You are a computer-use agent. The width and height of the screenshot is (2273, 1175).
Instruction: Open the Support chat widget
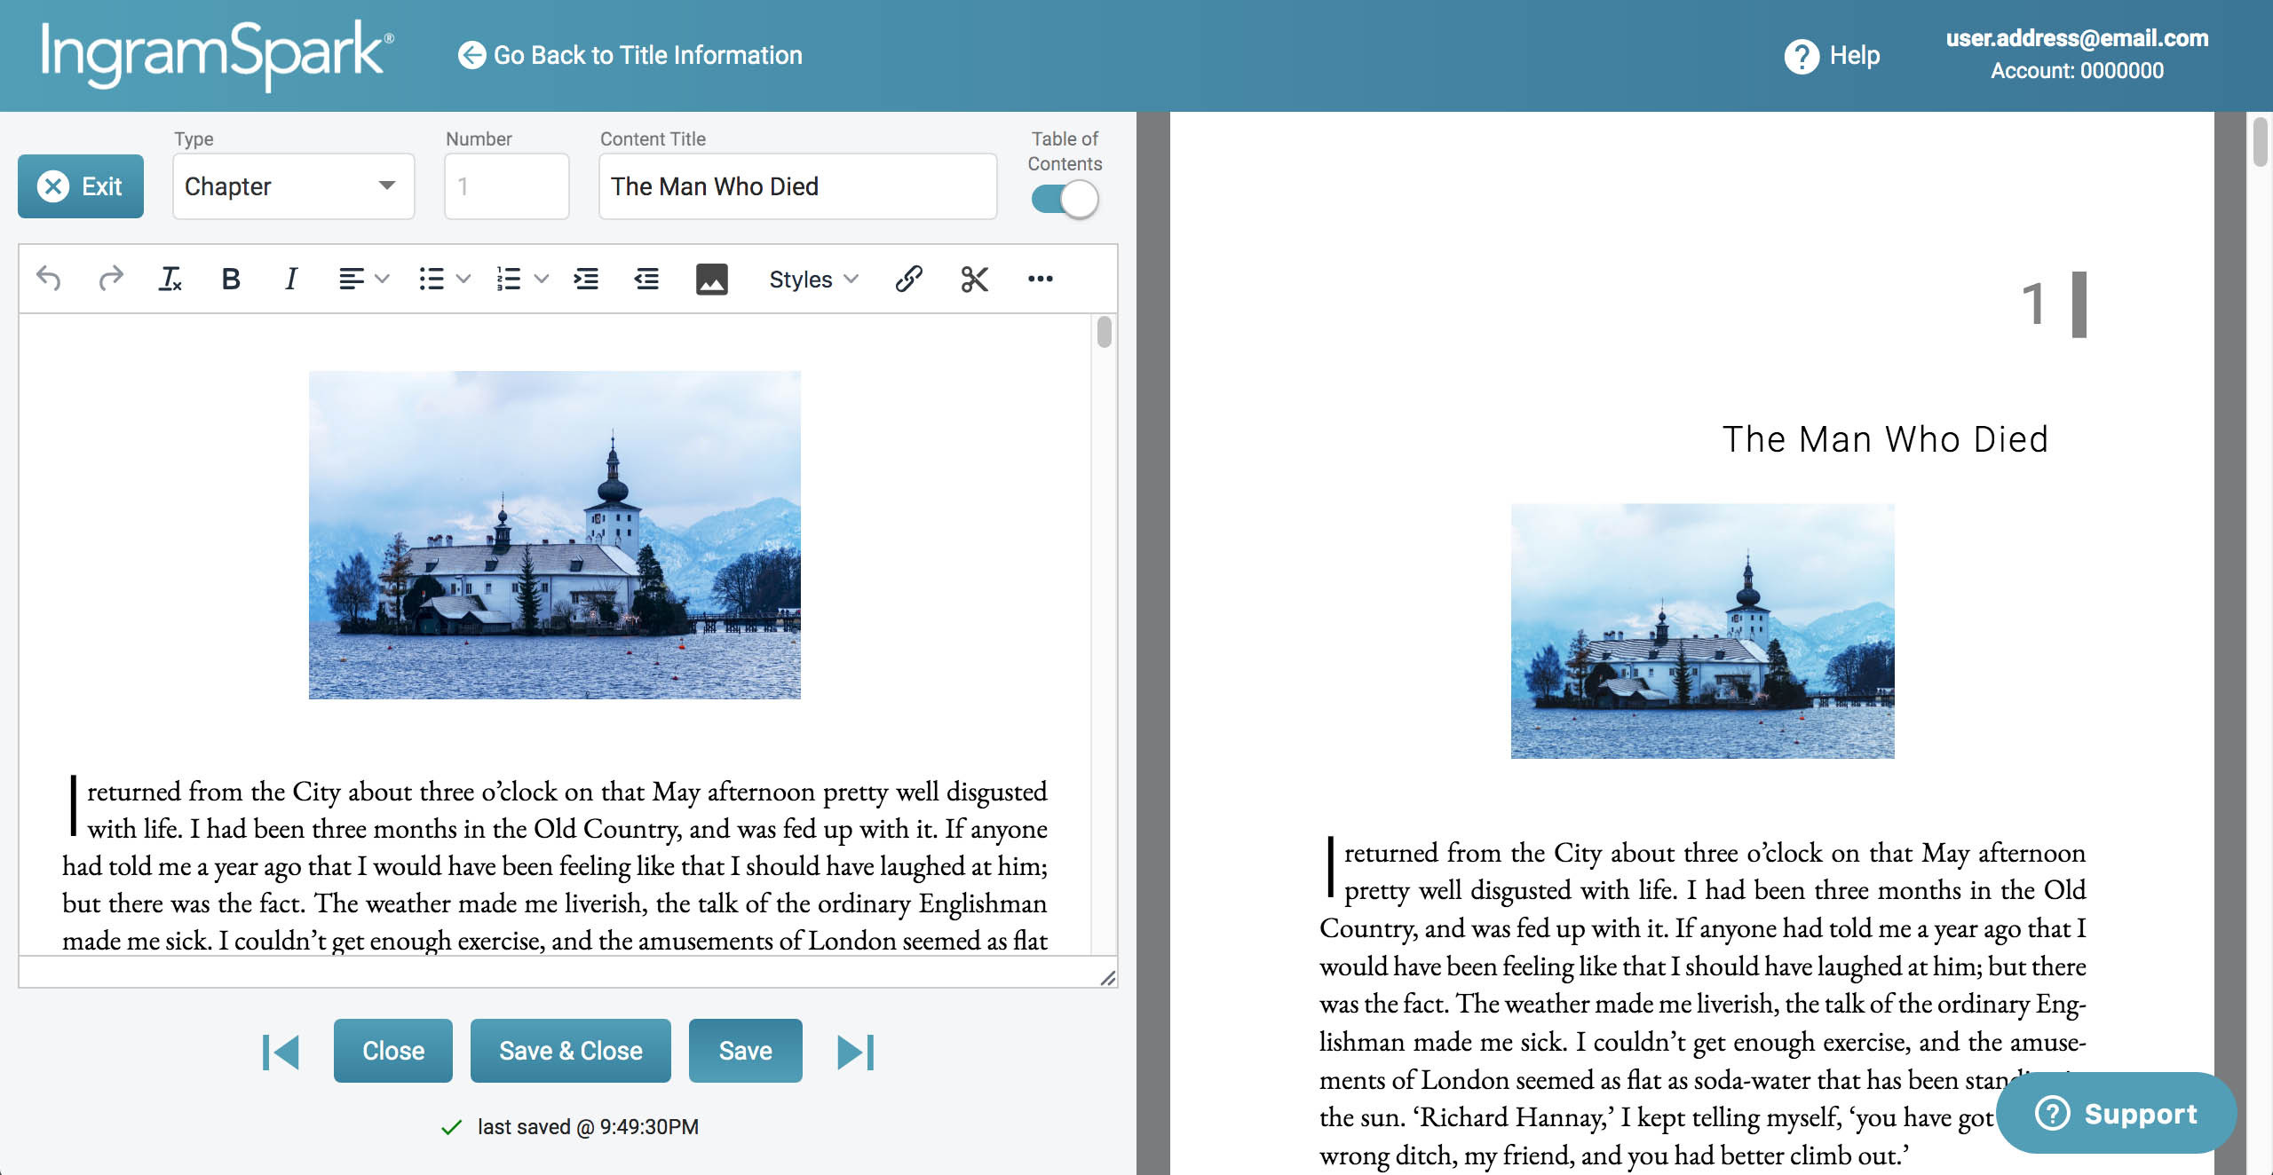(2117, 1113)
